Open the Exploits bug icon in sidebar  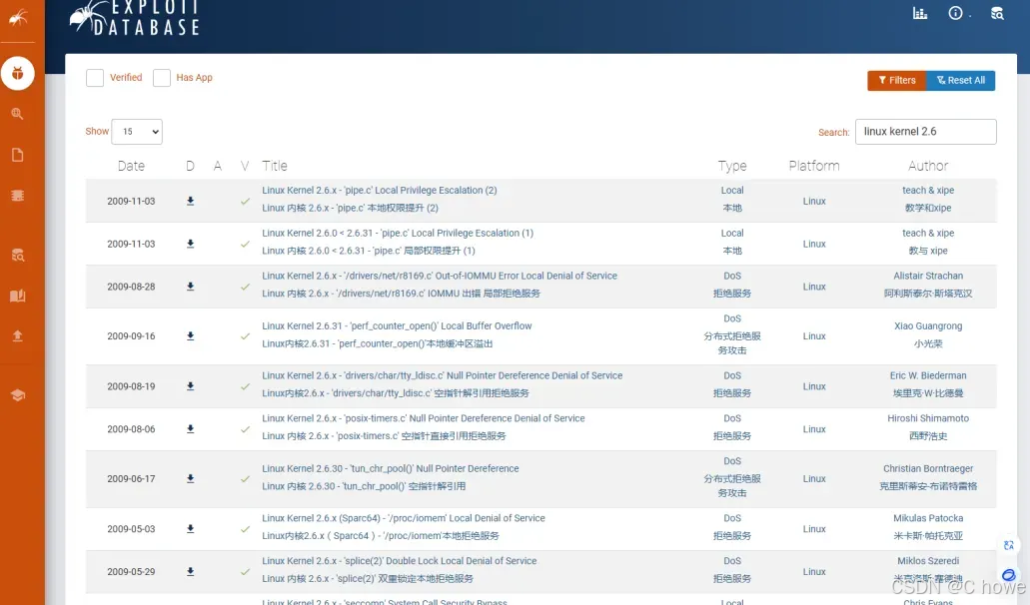click(18, 73)
